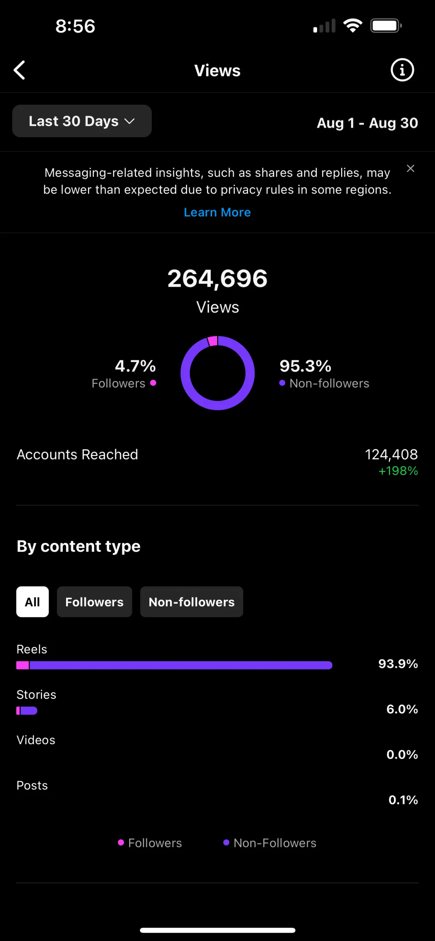Tap the battery indicator icon
435x941 pixels.
point(386,26)
